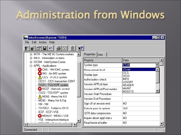Viewport: 181px width, 135px height.
Task: Click tree panel scroll down arrow
Action: click(x=79, y=121)
